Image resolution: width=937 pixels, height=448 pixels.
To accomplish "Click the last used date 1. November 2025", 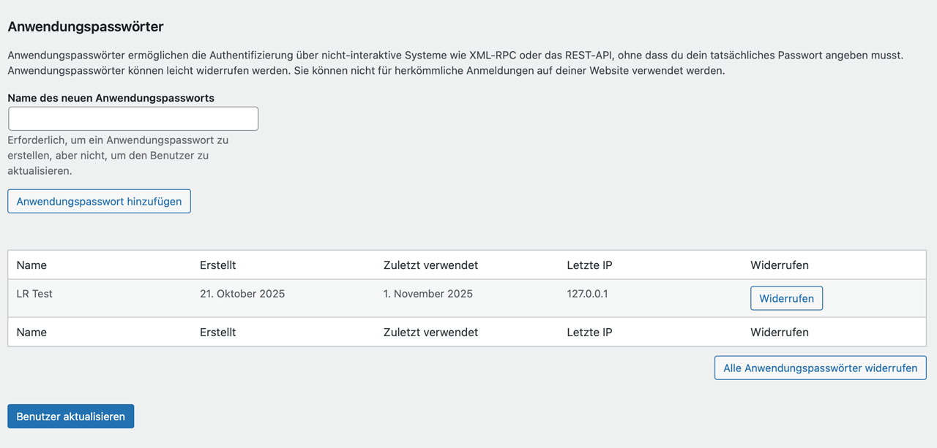I will 428,294.
